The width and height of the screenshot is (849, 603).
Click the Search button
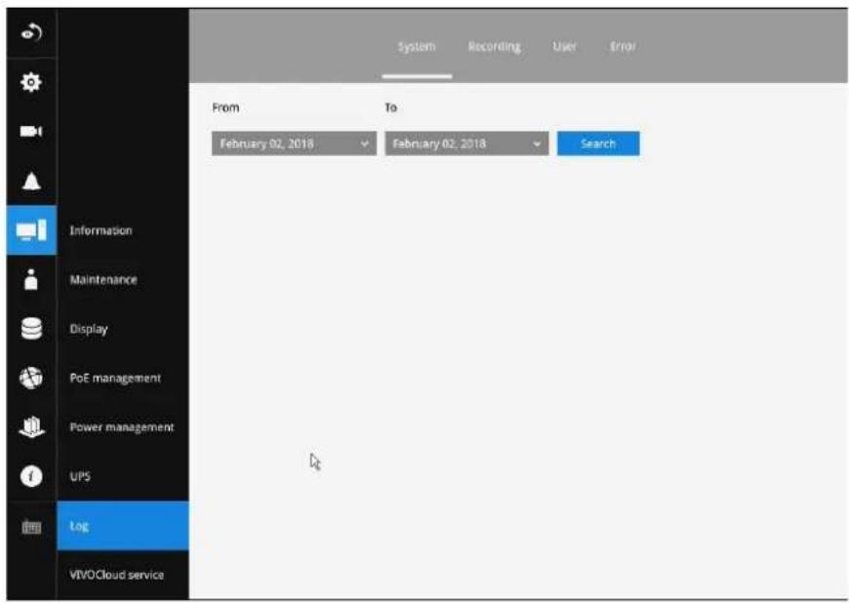(598, 143)
